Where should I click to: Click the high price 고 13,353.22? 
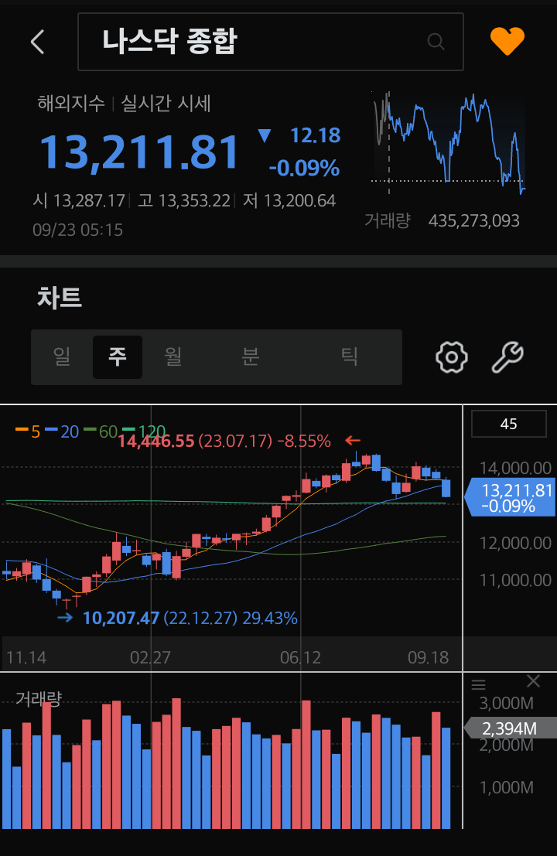point(184,201)
